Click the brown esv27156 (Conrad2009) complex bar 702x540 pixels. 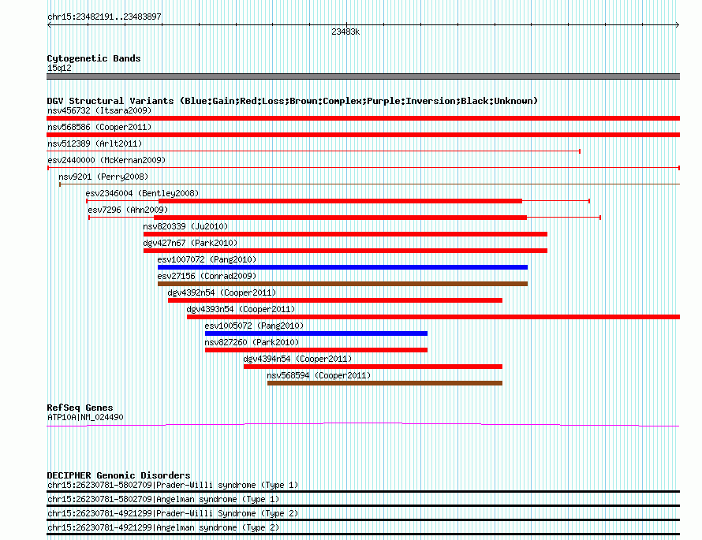point(342,284)
